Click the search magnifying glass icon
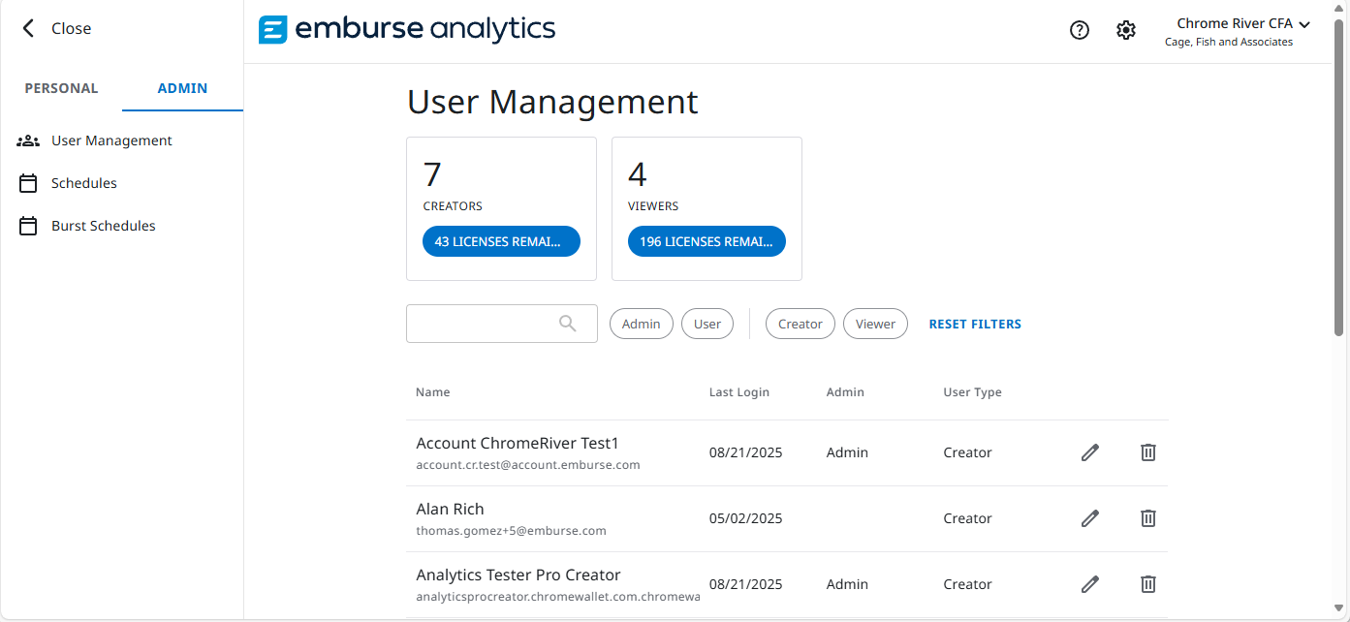1350x622 pixels. (567, 323)
